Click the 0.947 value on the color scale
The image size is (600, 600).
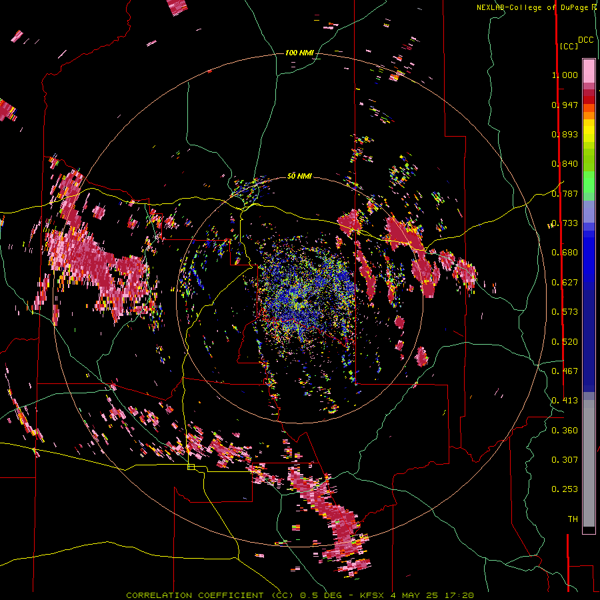pos(565,105)
